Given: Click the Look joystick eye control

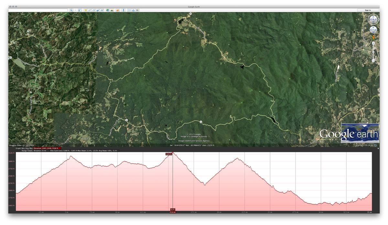Looking at the screenshot, I should (x=373, y=19).
